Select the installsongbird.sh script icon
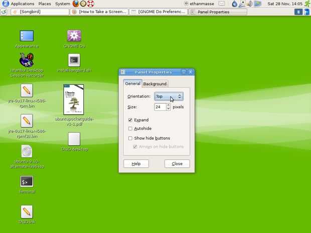This screenshot has height=233, width=311. tap(74, 60)
